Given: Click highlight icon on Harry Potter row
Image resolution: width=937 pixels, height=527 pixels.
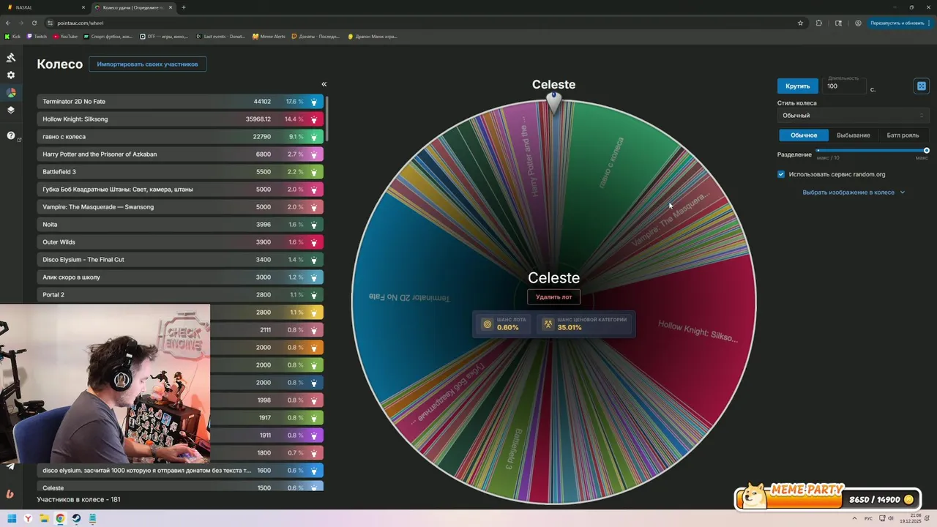Looking at the screenshot, I should pos(314,154).
